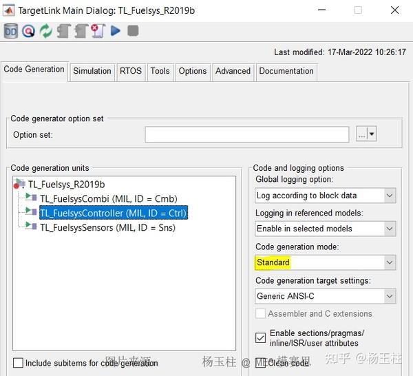This screenshot has width=413, height=376.
Task: Show the Documentation tab
Action: click(286, 72)
